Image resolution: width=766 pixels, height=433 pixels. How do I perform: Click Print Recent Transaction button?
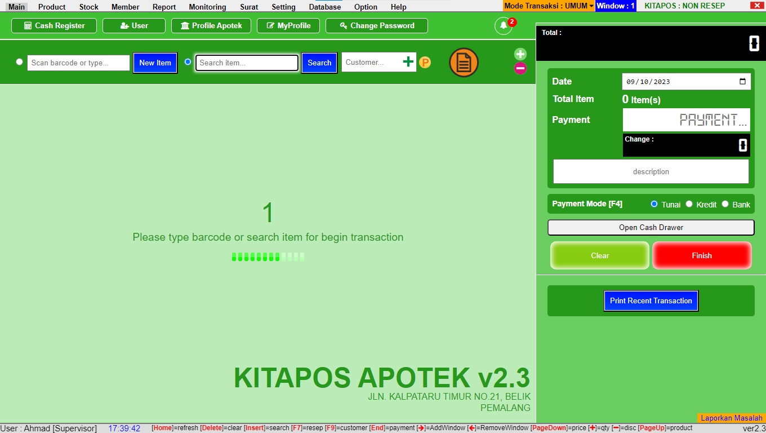click(x=651, y=301)
